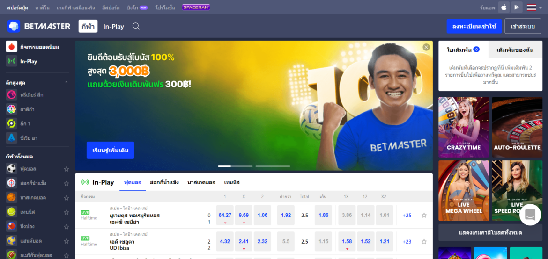Switch to the My Bets tab
This screenshot has height=259, width=548.
[515, 50]
